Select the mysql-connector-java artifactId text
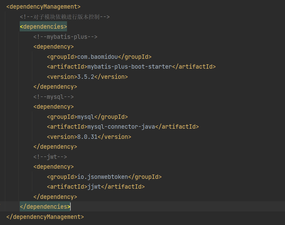285x225 pixels. [121, 127]
